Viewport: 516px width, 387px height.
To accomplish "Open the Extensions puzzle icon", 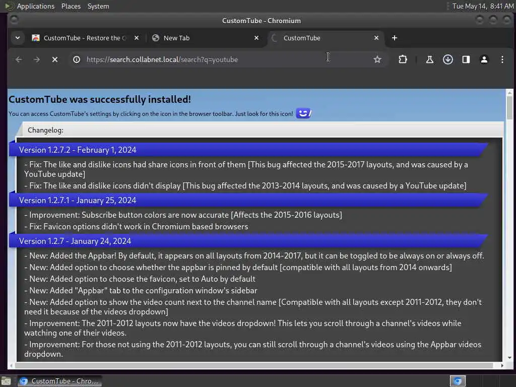I will (x=403, y=59).
